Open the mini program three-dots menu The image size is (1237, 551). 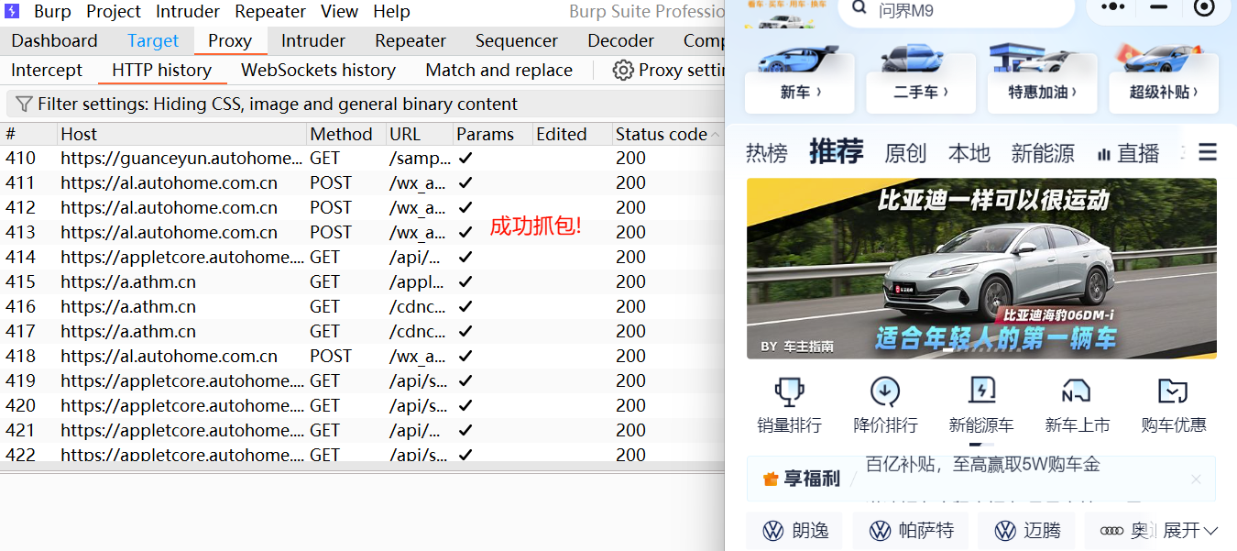(1112, 7)
